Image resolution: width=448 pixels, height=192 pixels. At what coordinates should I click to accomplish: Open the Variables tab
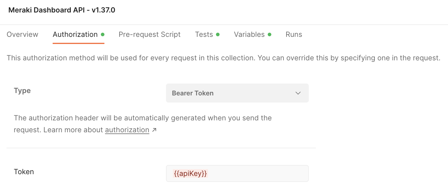(x=250, y=34)
